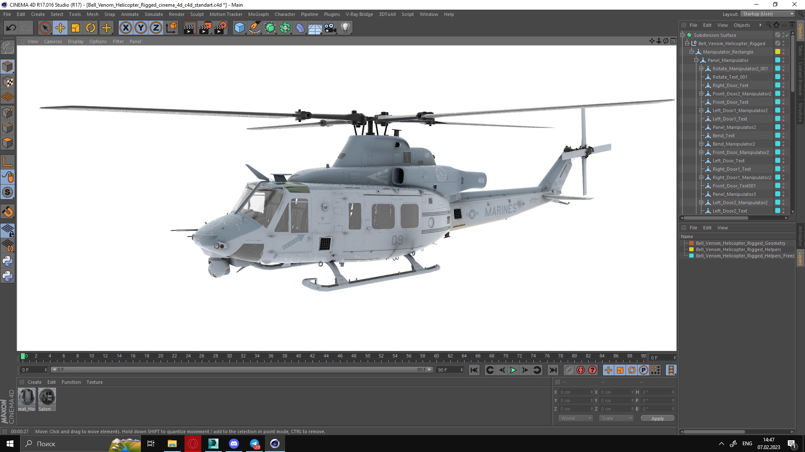Activate the Scale tool

pyautogui.click(x=75, y=28)
